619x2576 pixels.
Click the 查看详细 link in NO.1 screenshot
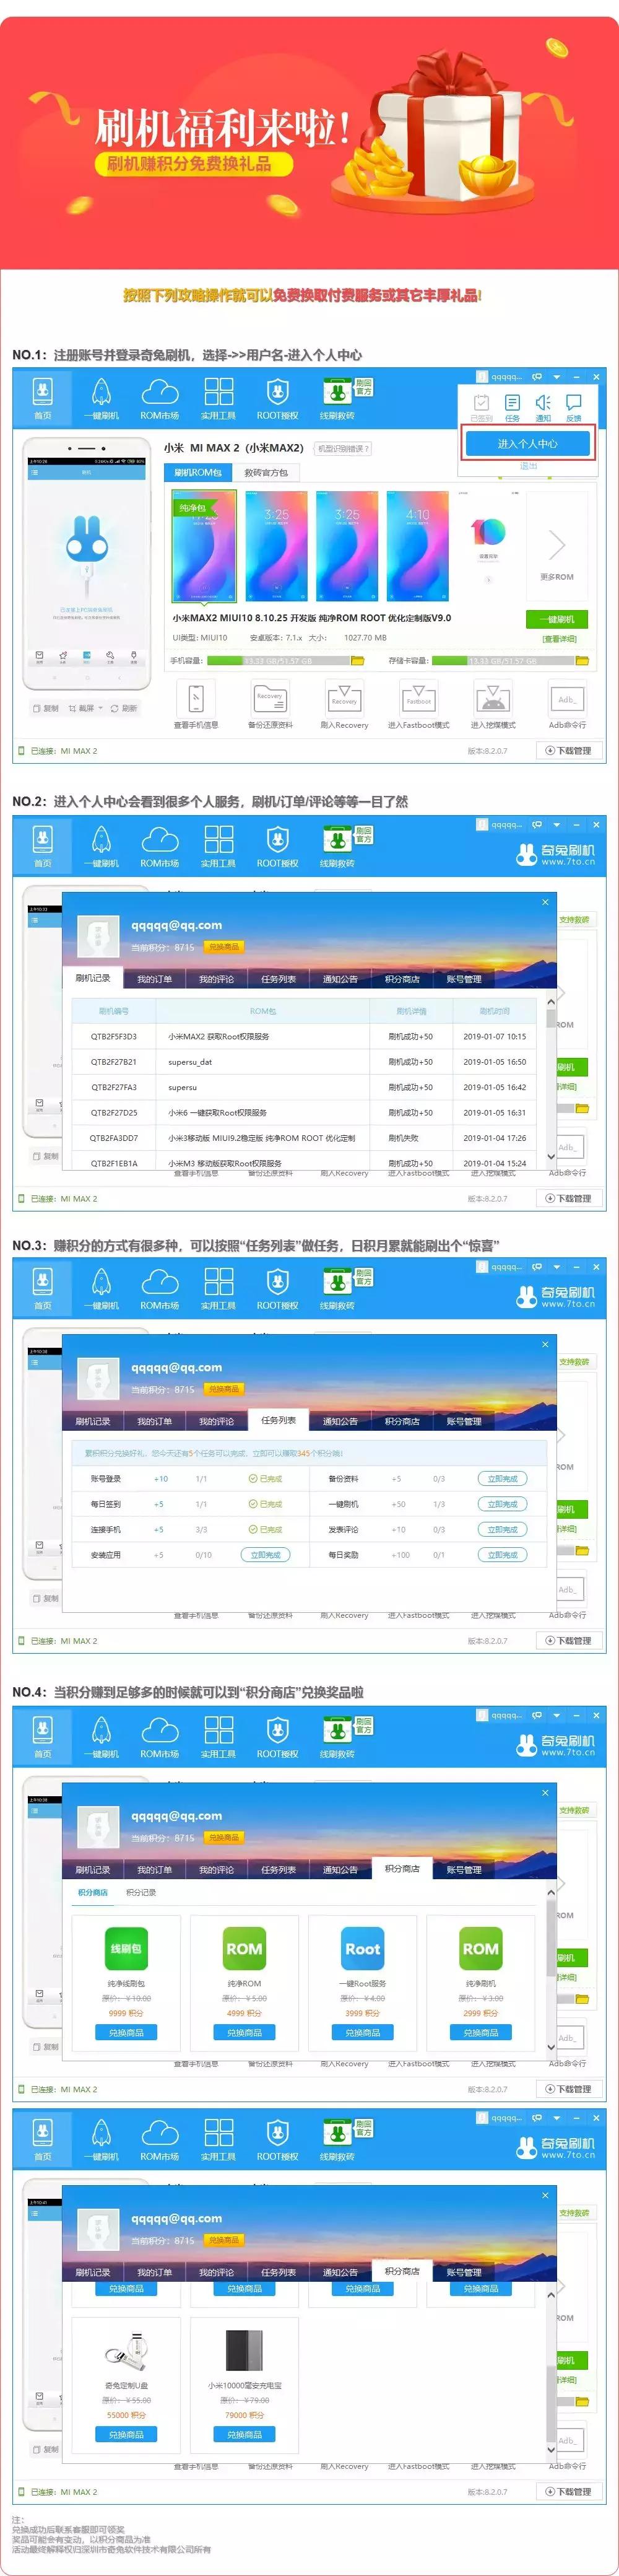click(x=559, y=638)
